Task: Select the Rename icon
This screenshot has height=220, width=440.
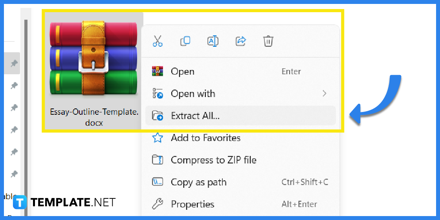Action: (213, 41)
